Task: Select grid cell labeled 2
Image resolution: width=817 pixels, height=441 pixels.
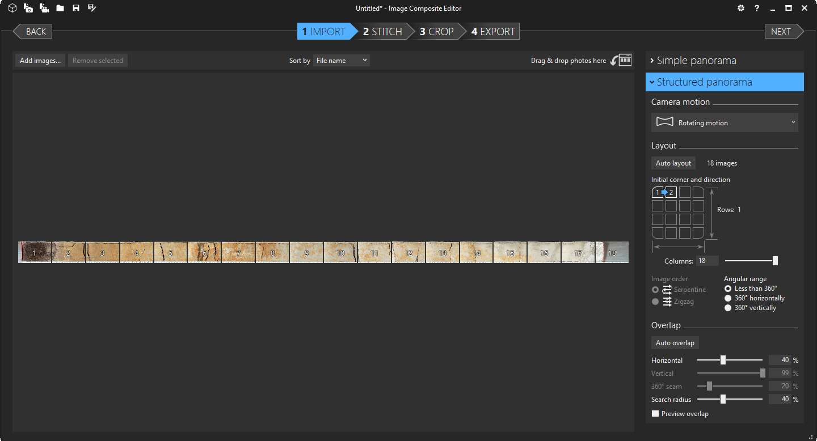Action: tap(671, 192)
